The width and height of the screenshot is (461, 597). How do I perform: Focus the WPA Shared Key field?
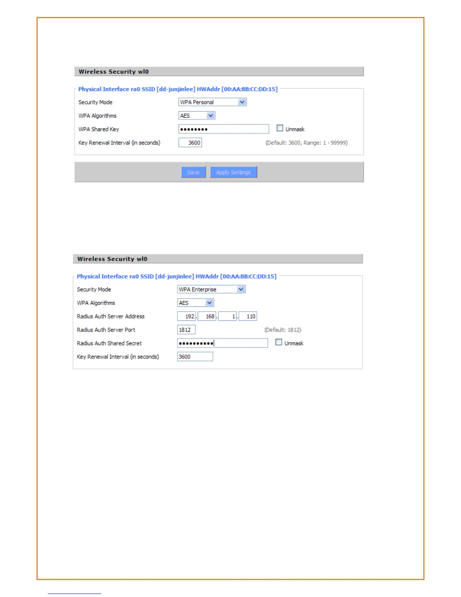pyautogui.click(x=224, y=129)
